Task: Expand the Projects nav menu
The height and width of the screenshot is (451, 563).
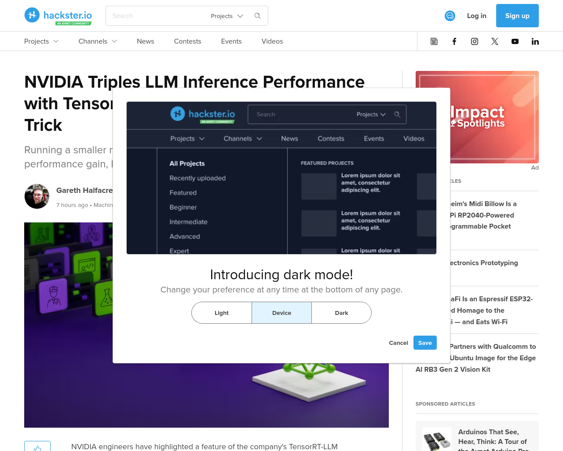Action: (41, 41)
